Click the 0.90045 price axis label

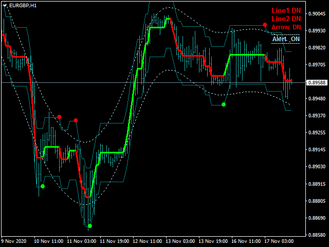[x=317, y=14]
